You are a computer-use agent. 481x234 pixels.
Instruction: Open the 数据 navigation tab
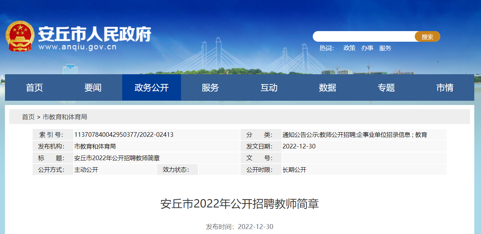[x=327, y=88]
